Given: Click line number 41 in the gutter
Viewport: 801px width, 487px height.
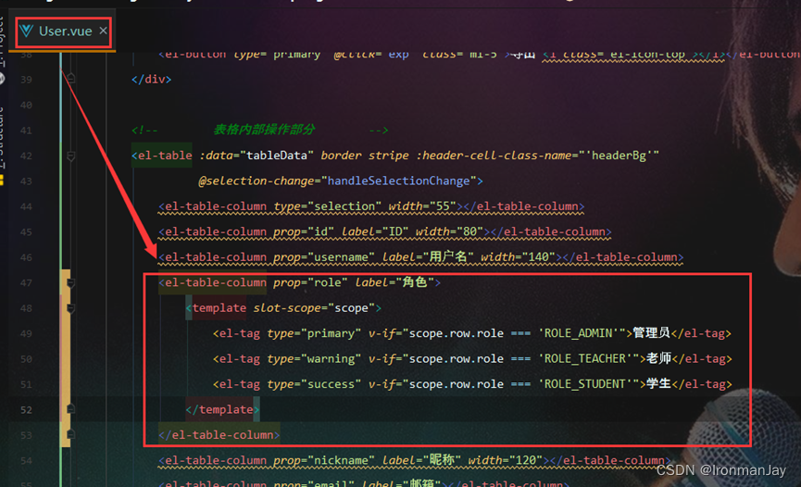Looking at the screenshot, I should click(26, 131).
